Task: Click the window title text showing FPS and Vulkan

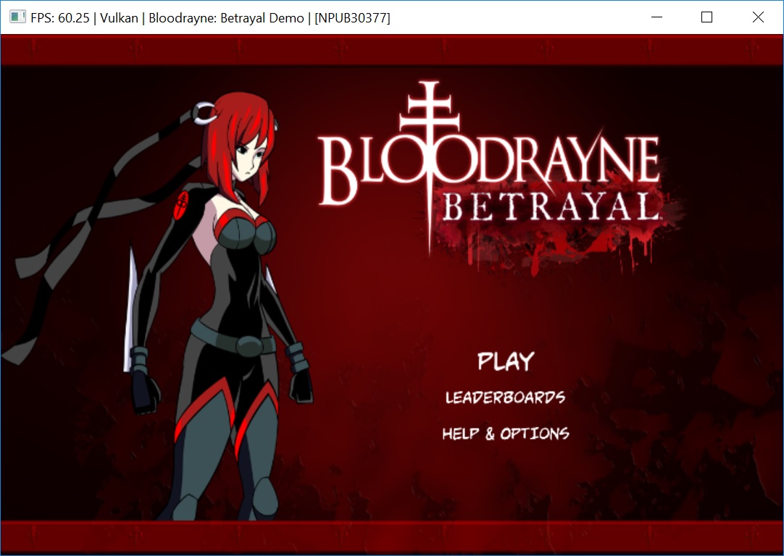Action: point(210,18)
